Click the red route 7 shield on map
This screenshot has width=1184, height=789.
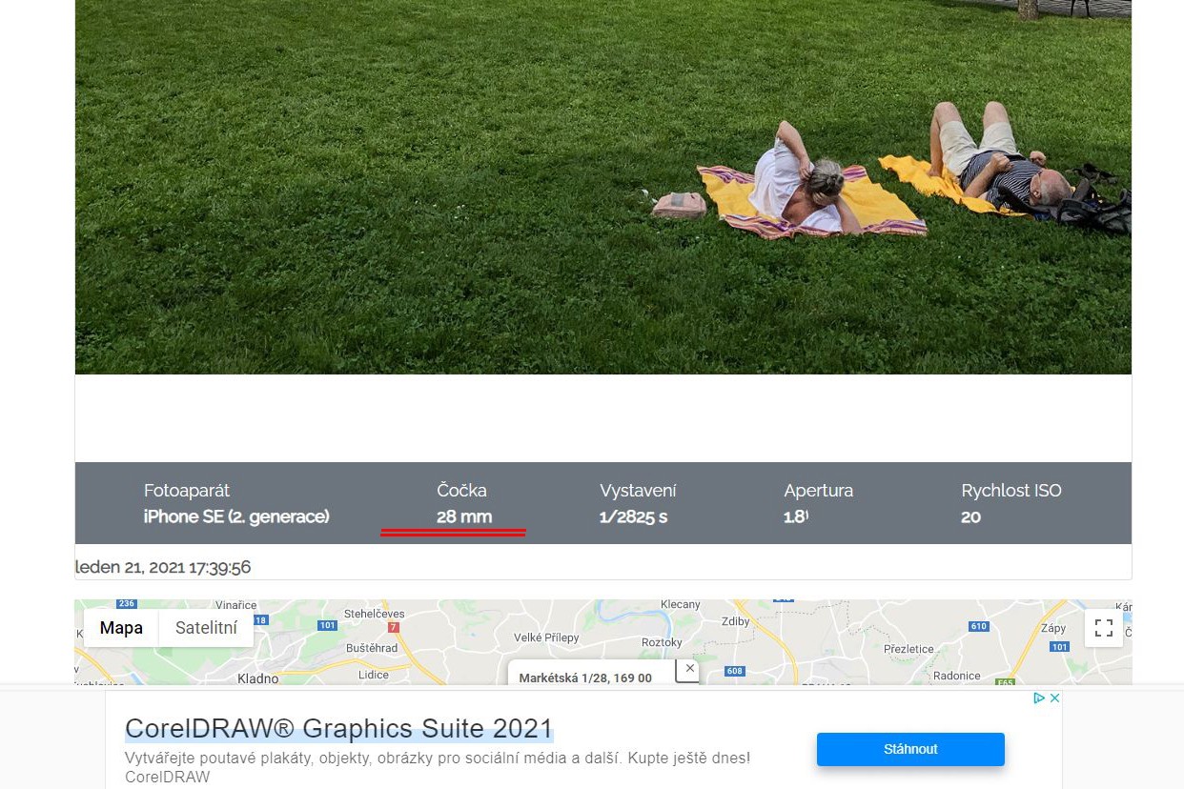pos(393,628)
